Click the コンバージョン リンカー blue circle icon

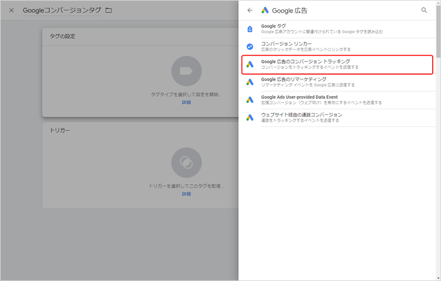[250, 47]
